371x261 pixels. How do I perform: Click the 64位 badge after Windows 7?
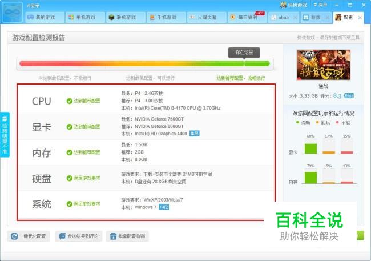[164, 207]
